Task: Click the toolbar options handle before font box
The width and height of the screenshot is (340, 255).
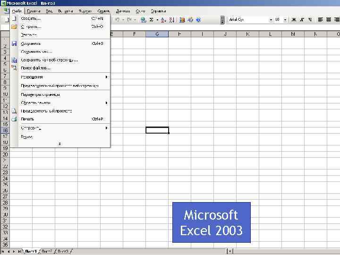Action: 222,20
